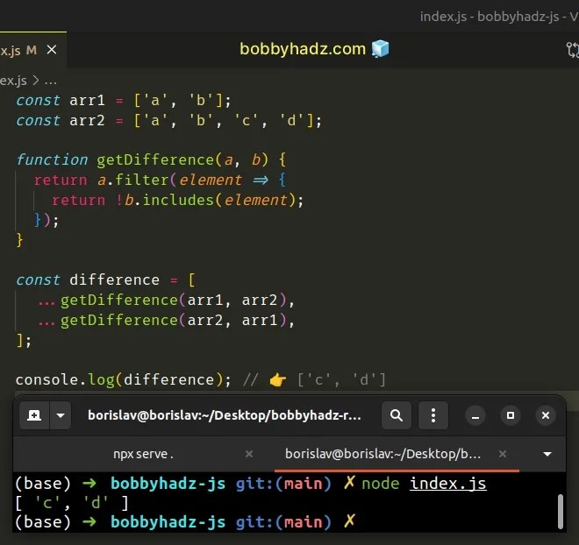Expand the new-tab profile dropdown arrow in terminal

(61, 415)
